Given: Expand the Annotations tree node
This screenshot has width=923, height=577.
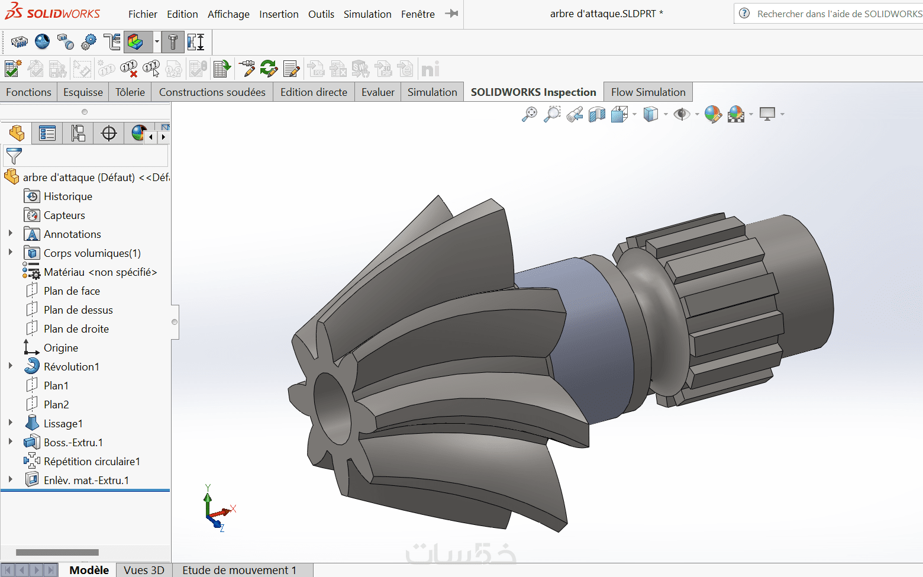Looking at the screenshot, I should [x=10, y=234].
